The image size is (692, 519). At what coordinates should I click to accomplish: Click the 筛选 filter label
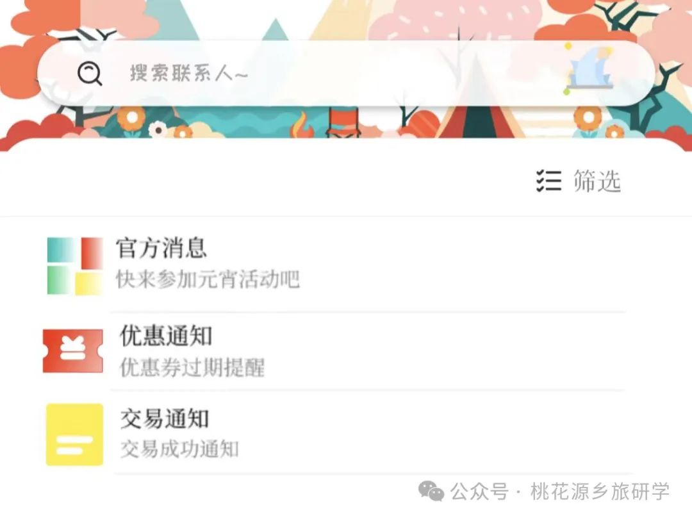coord(597,181)
